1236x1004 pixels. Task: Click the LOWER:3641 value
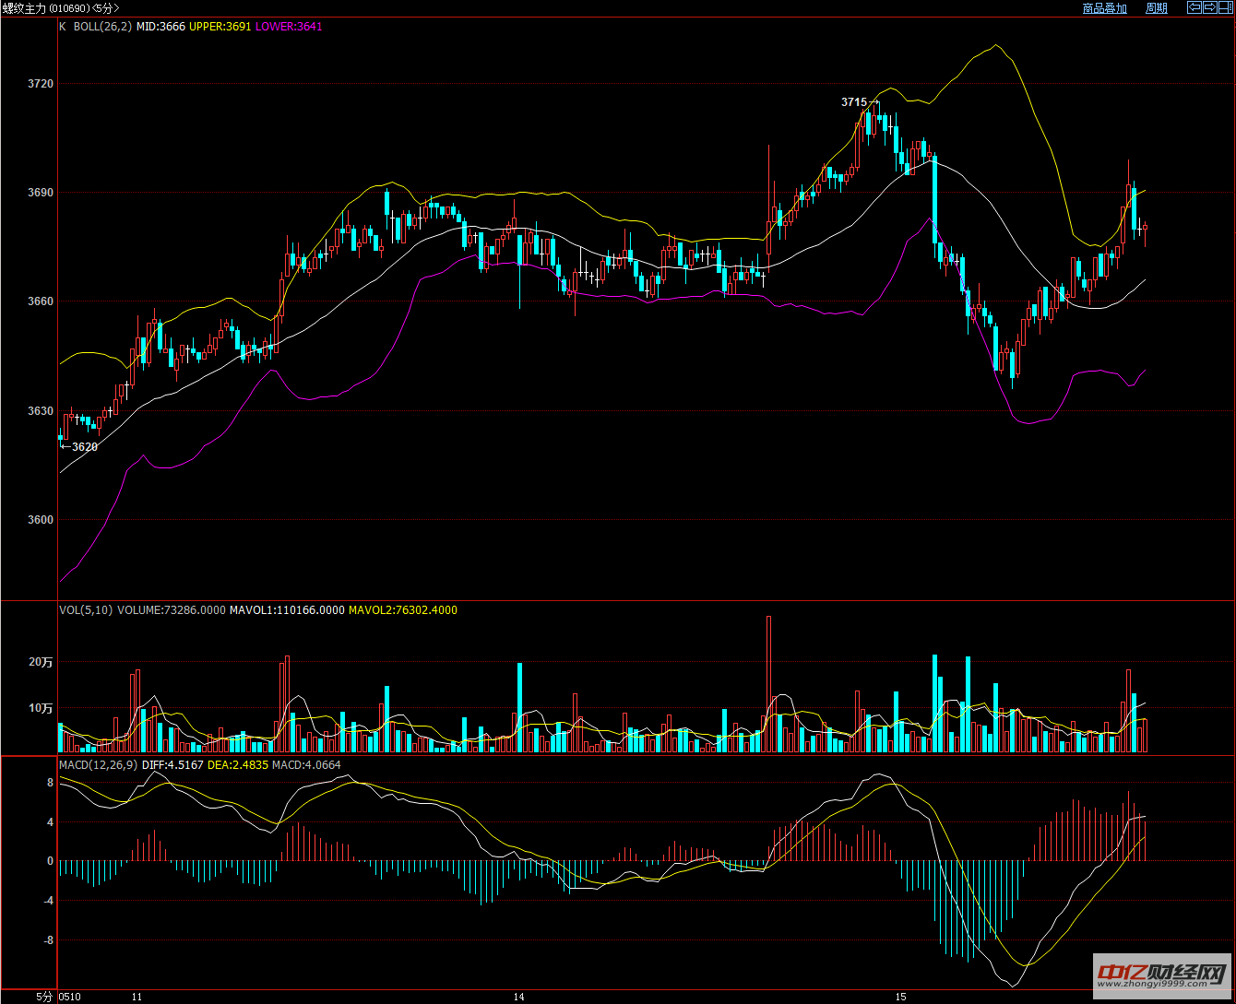[289, 27]
